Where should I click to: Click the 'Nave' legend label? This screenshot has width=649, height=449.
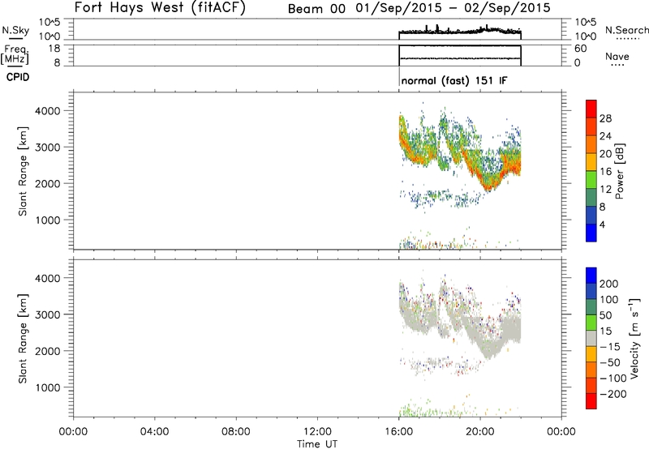[x=617, y=57]
